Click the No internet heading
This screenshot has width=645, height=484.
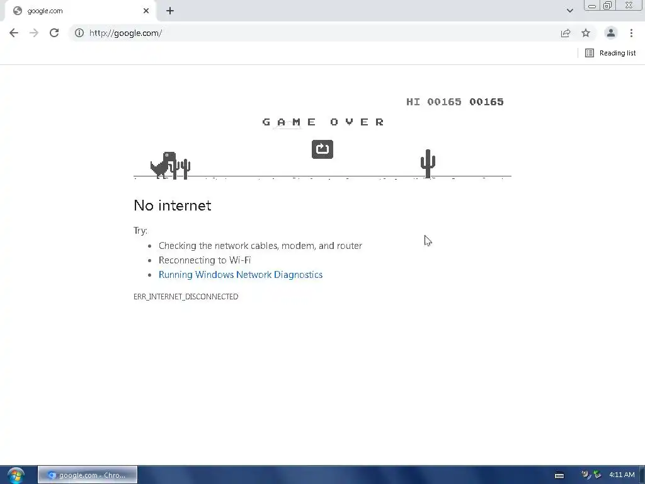[x=173, y=205]
